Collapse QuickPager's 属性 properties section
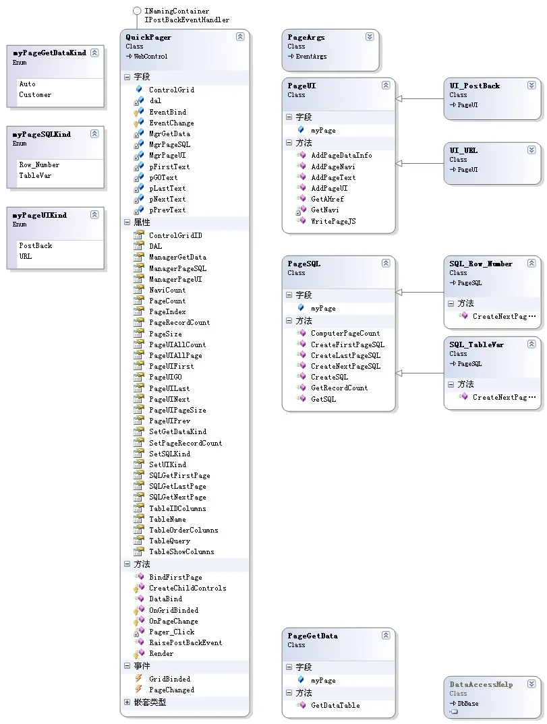The width and height of the screenshot is (547, 724). pos(127,222)
